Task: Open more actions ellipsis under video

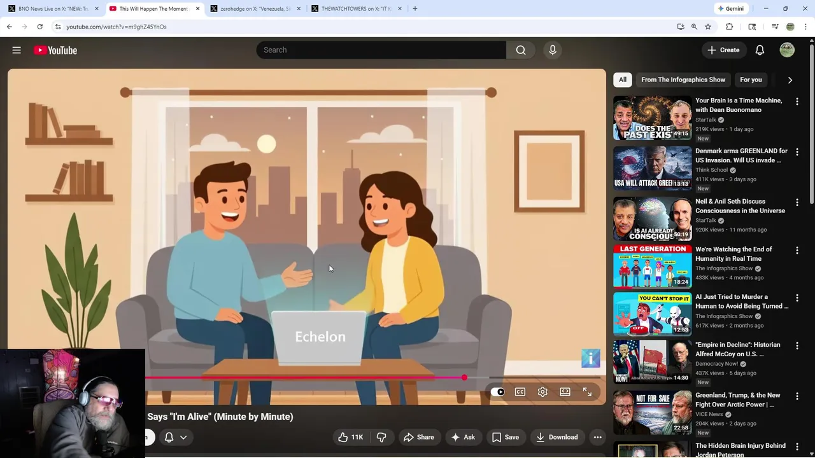Action: tap(597, 437)
